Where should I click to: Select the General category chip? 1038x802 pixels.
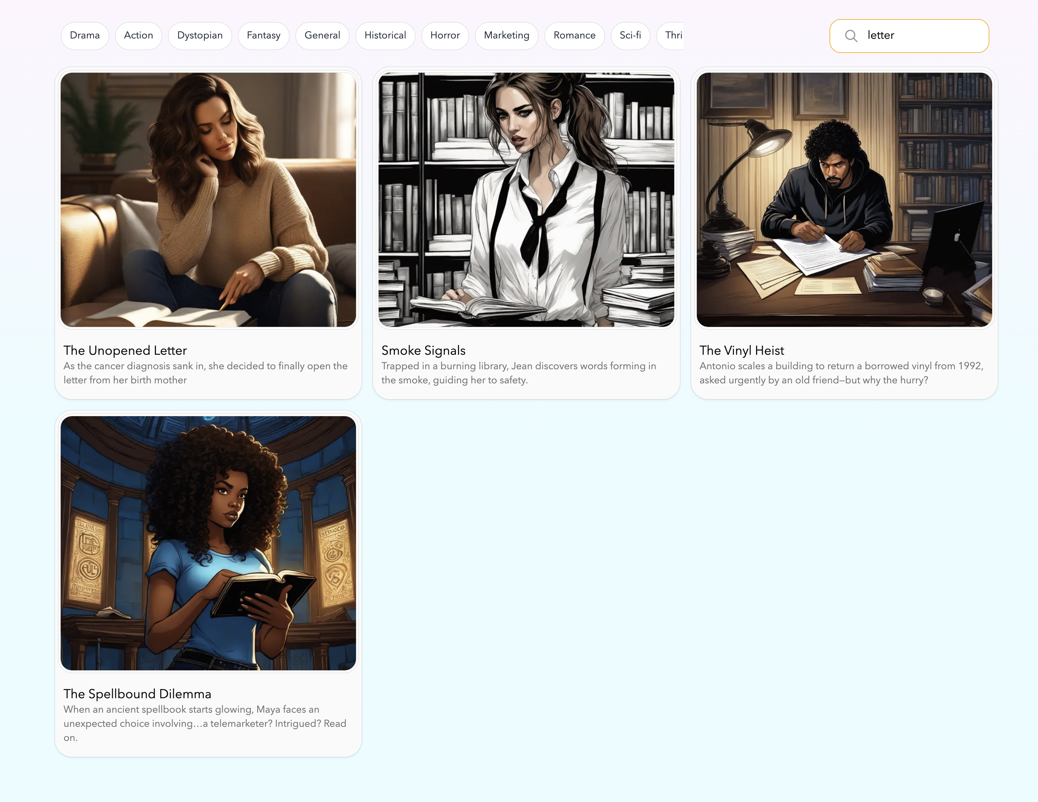coord(322,36)
